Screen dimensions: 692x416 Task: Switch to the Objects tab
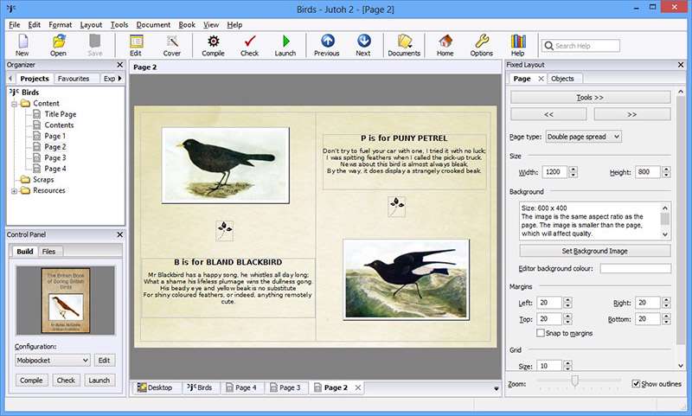tap(562, 79)
